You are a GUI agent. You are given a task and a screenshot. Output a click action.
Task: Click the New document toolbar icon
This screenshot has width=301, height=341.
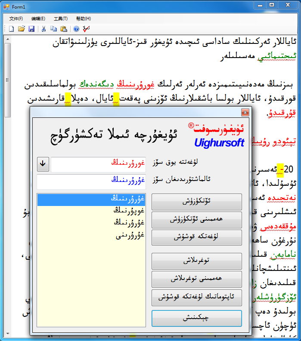(11, 29)
